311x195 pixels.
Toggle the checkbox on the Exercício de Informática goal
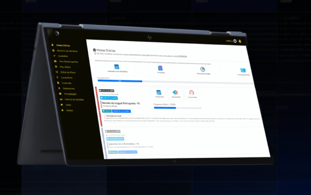(x=107, y=135)
